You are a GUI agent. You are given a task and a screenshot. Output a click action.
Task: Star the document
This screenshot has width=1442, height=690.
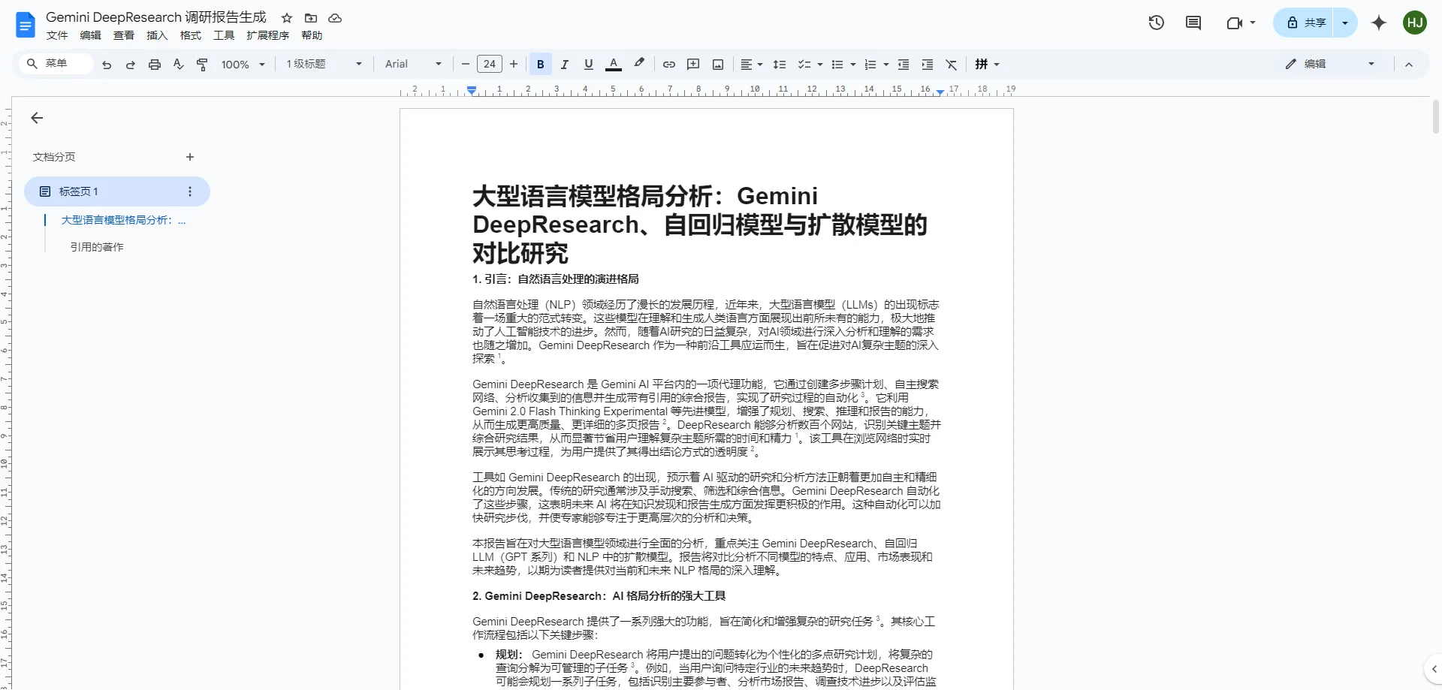287,18
